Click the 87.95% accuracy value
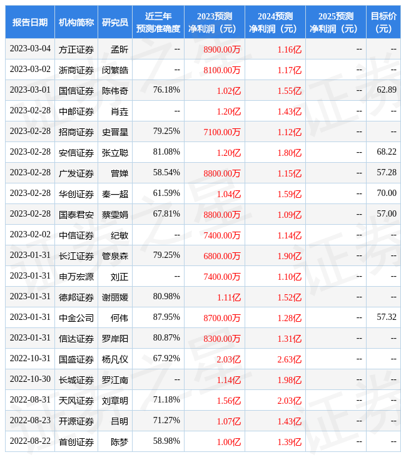 [166, 317]
